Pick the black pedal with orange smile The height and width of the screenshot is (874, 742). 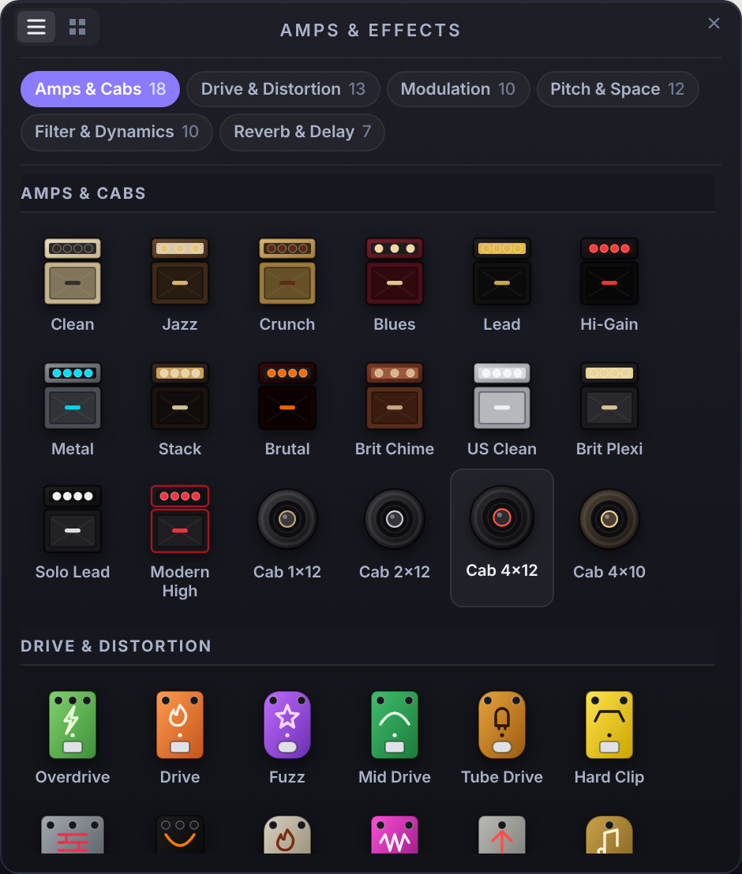pyautogui.click(x=180, y=835)
